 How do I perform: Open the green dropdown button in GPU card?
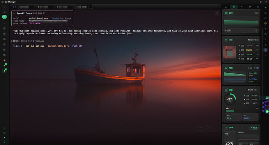pyautogui.click(x=254, y=128)
